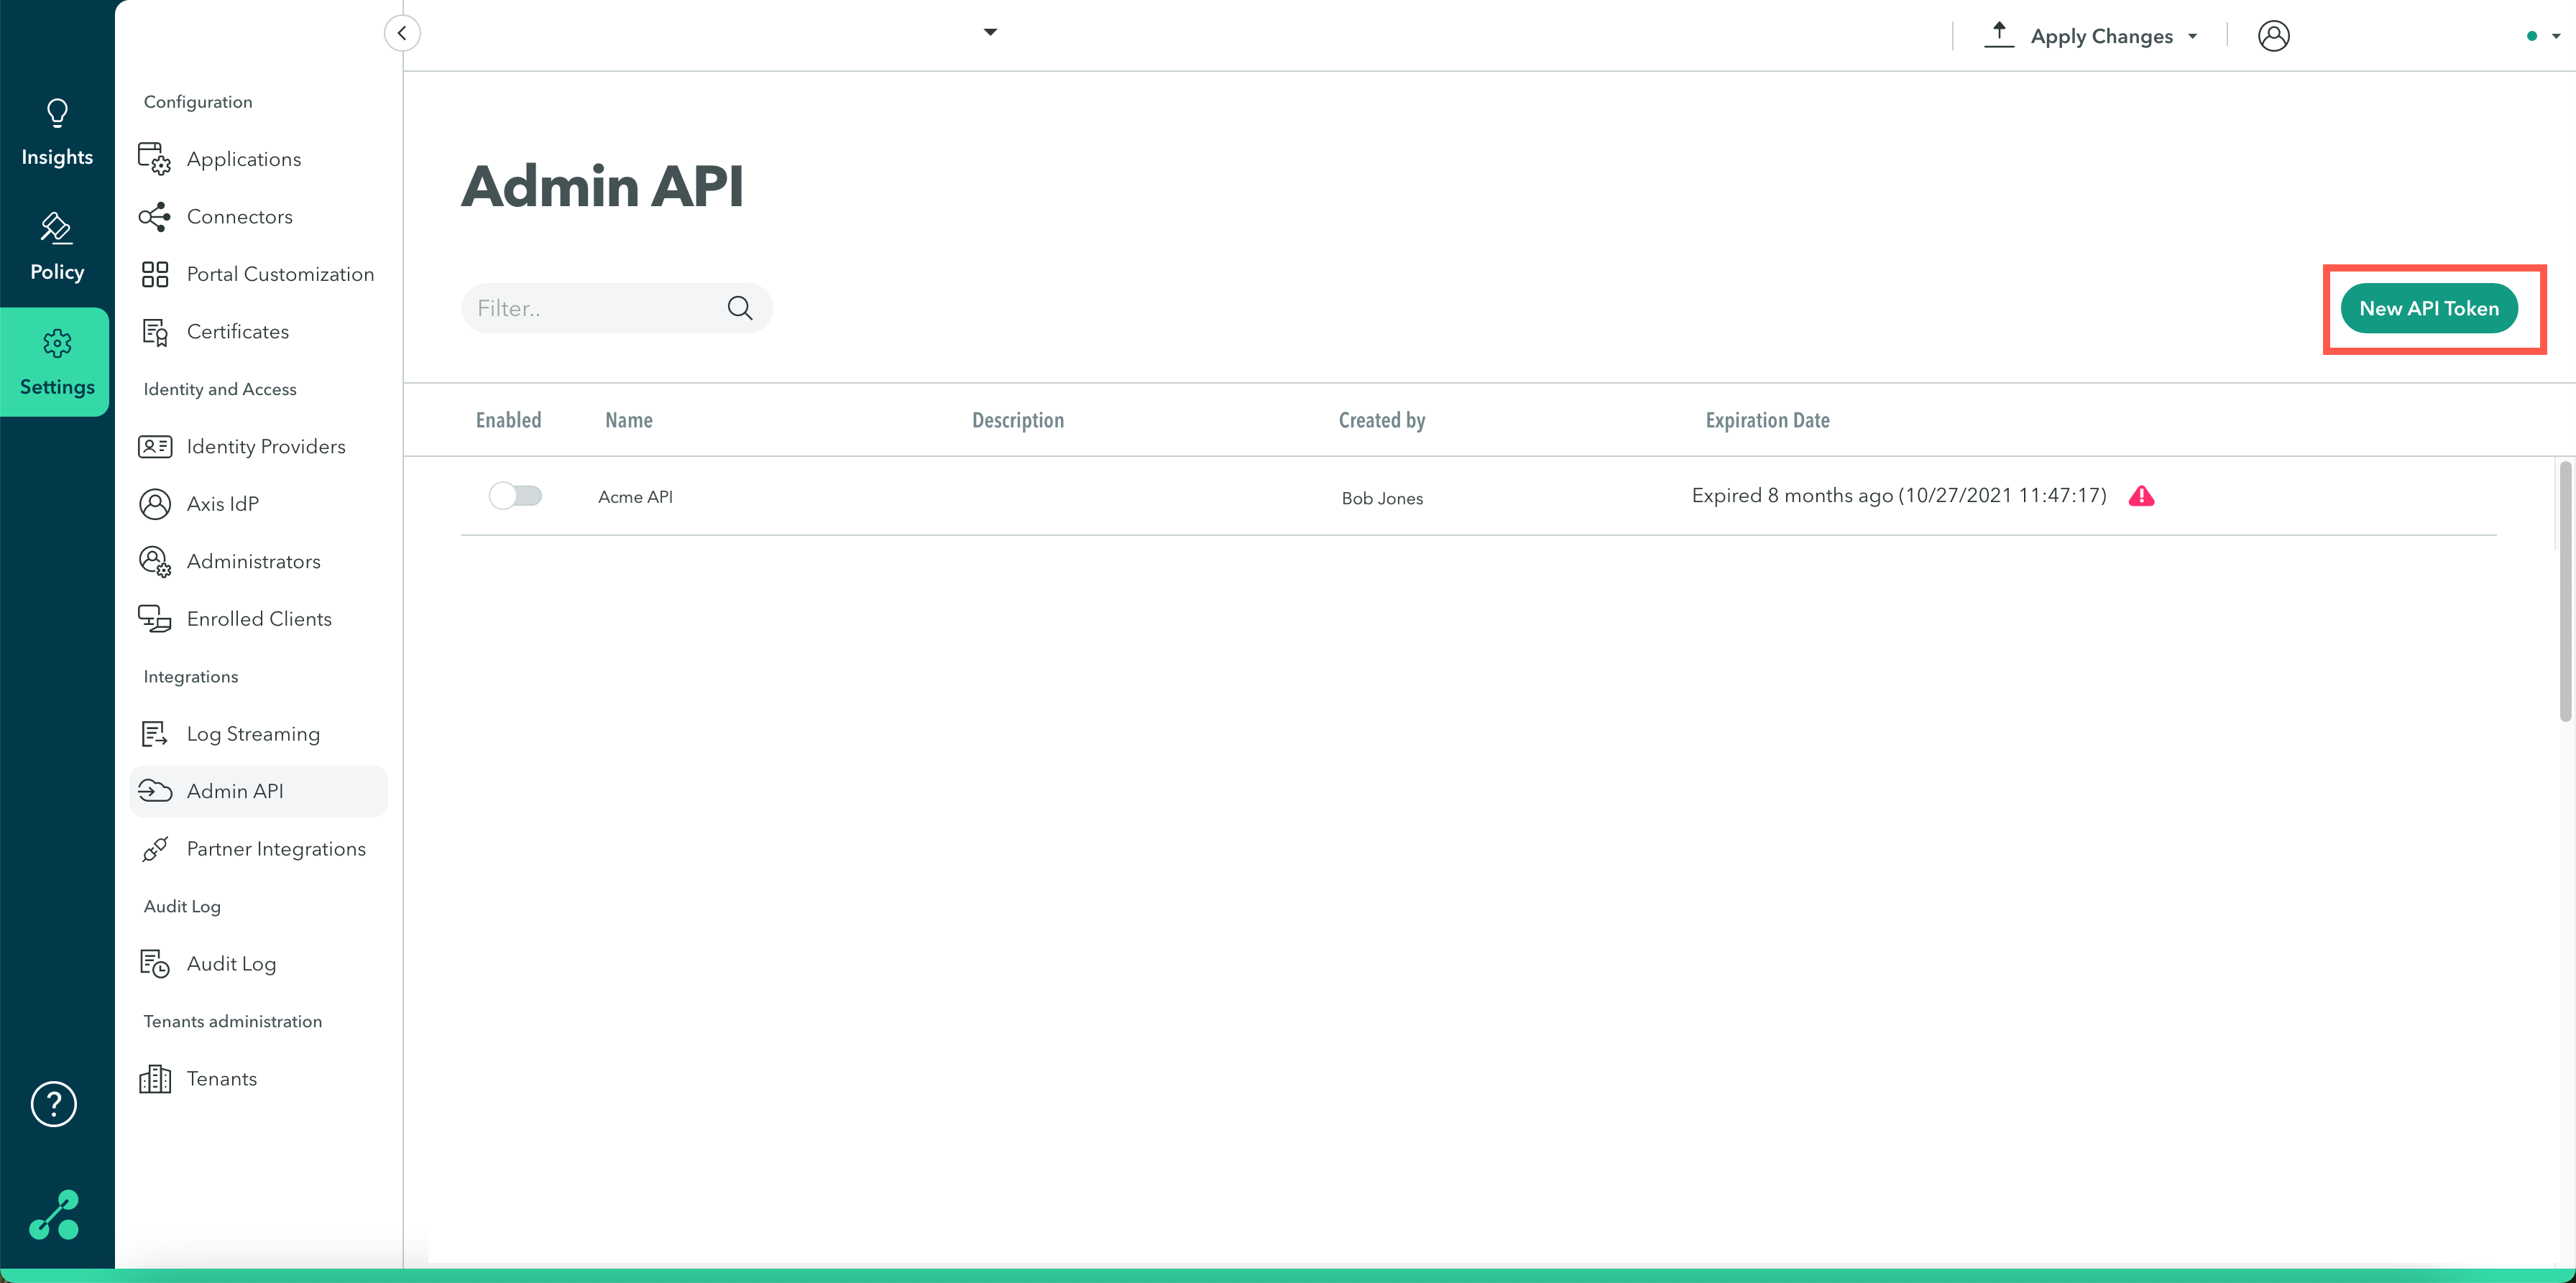
Task: Open the top center dropdown caret
Action: 990,32
